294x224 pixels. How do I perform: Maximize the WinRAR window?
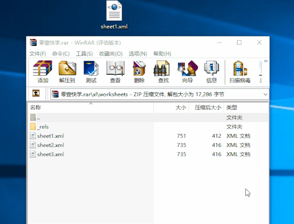tap(239, 43)
